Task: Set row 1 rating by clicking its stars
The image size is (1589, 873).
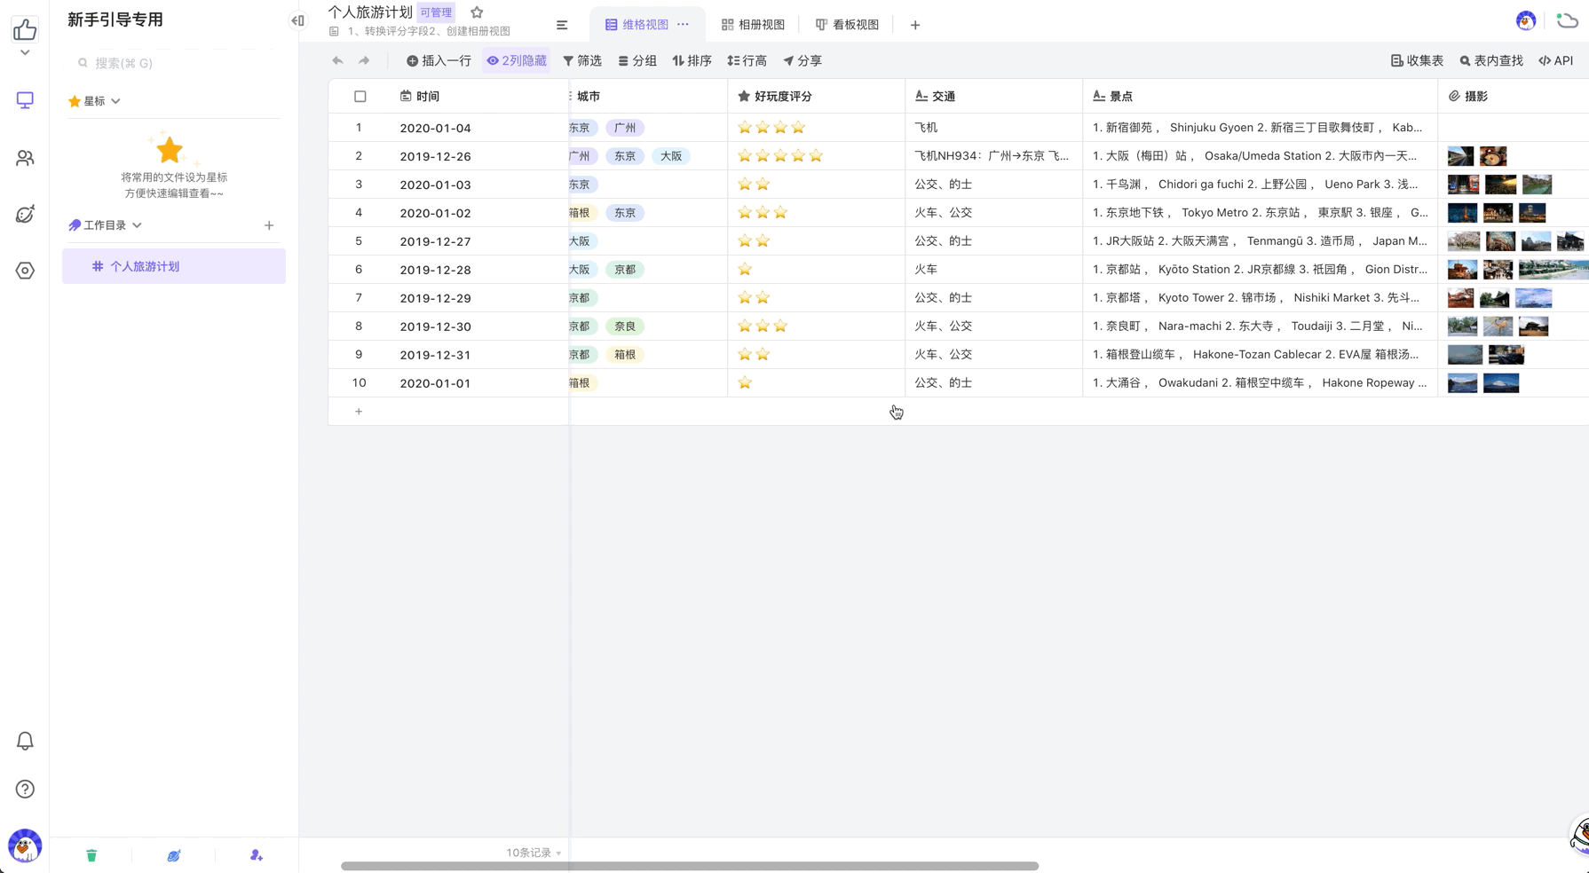Action: [771, 128]
